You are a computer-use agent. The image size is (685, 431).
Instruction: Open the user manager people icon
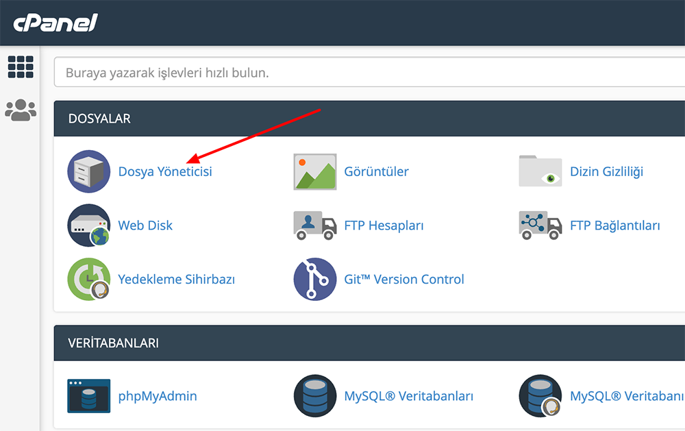coord(21,110)
